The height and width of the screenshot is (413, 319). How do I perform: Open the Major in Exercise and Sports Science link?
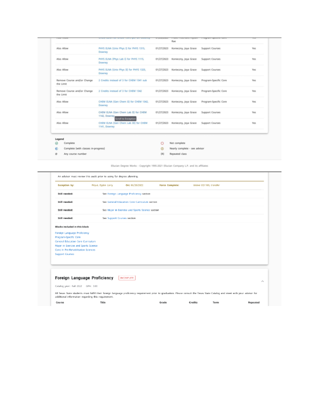(76, 245)
